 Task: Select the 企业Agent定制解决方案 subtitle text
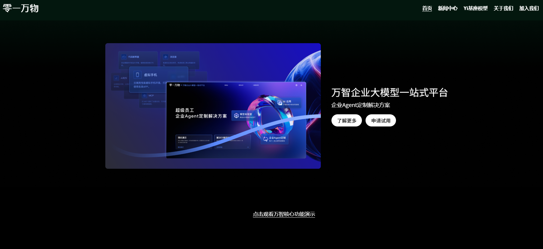[x=361, y=105]
